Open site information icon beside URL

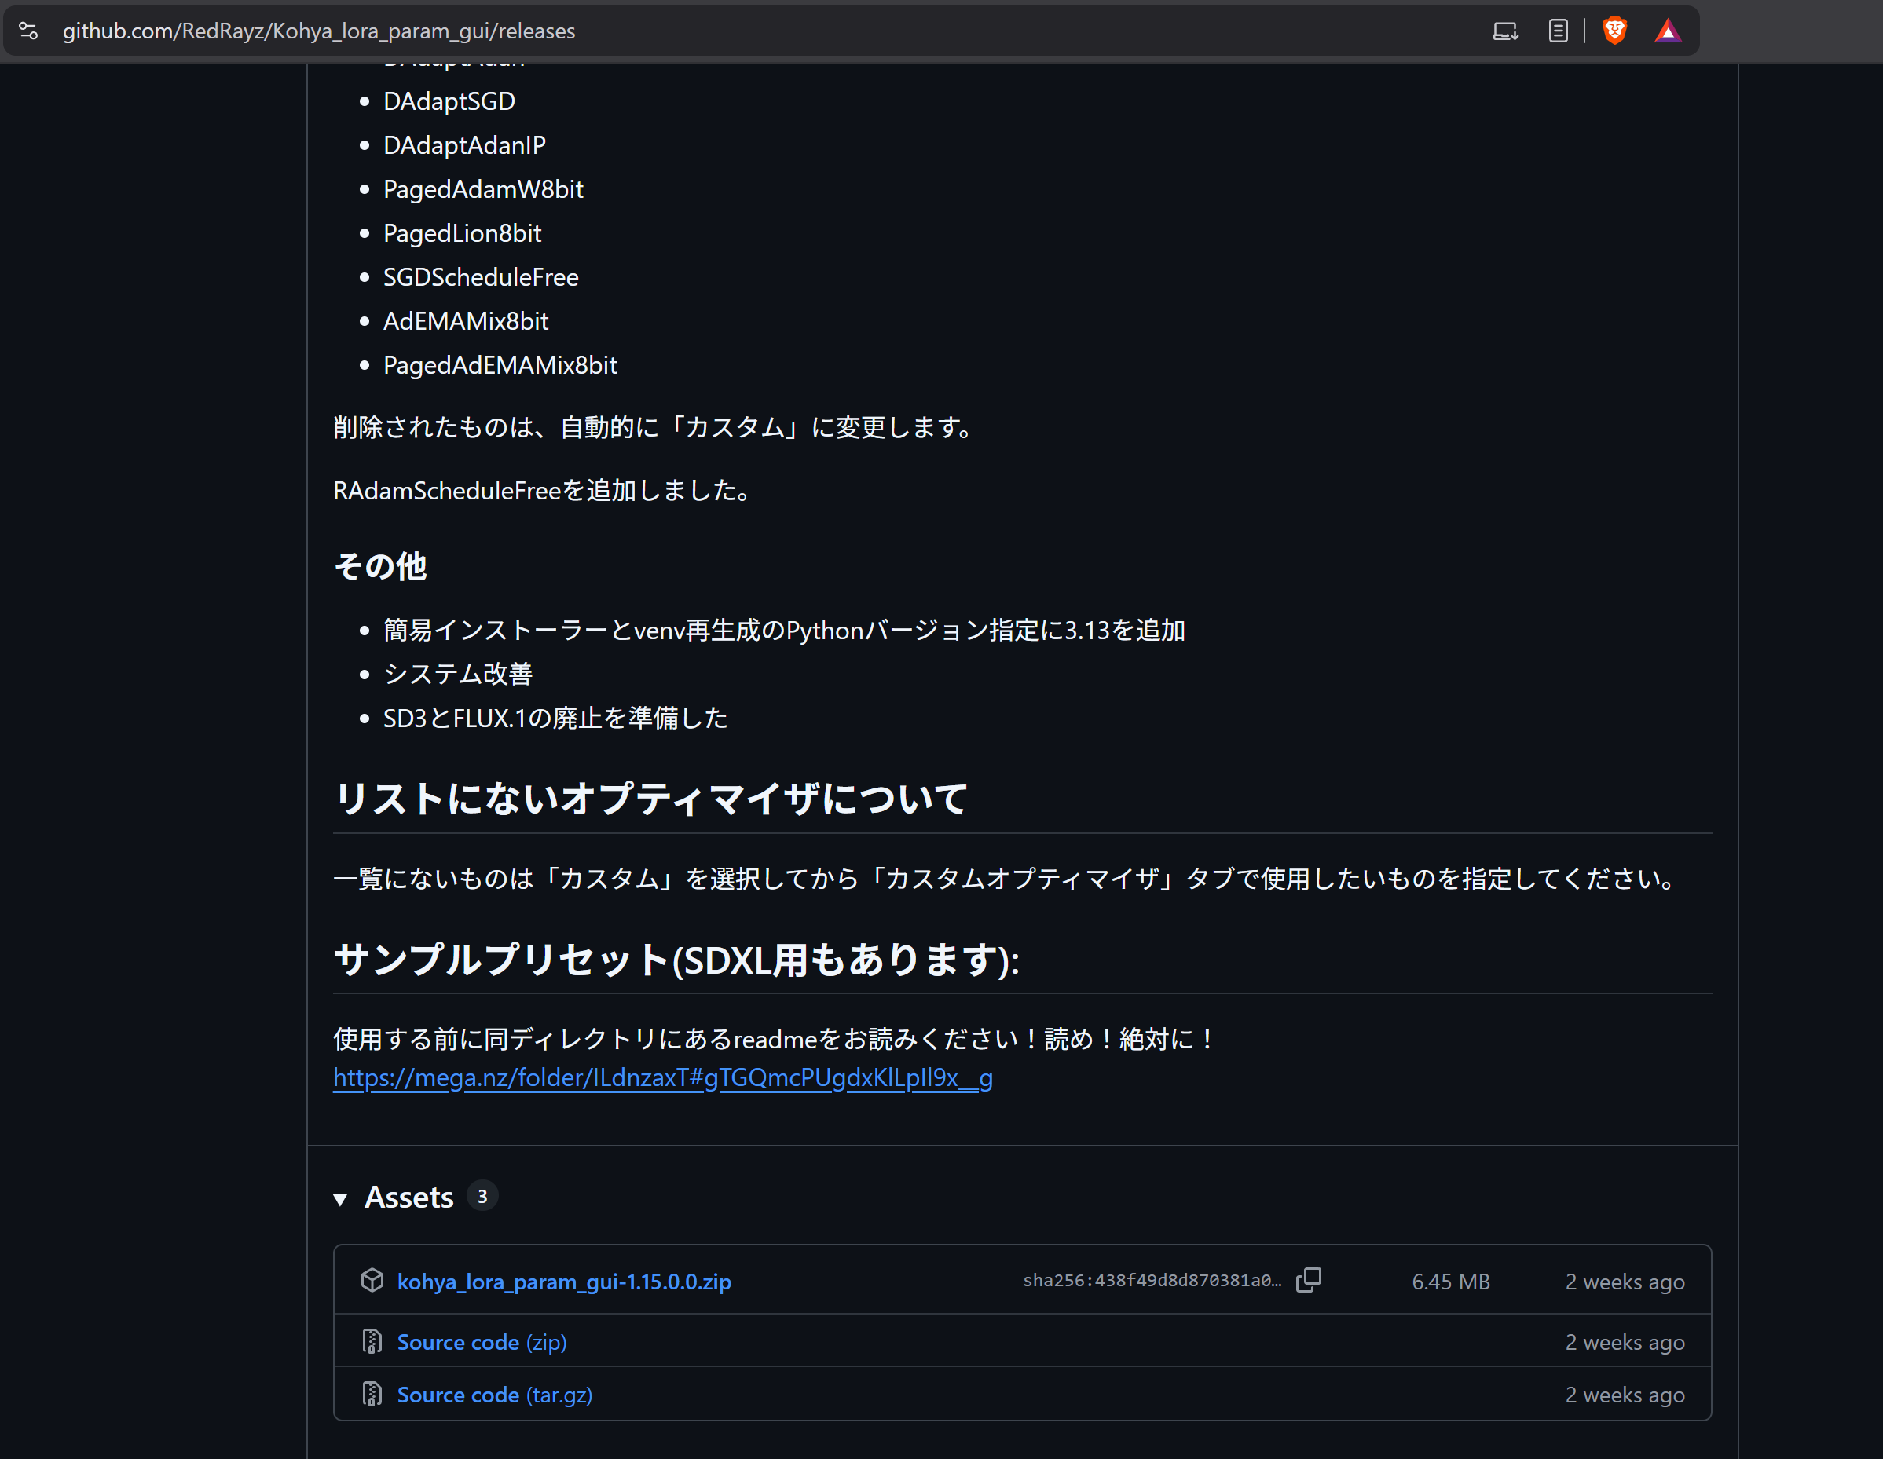[x=28, y=31]
